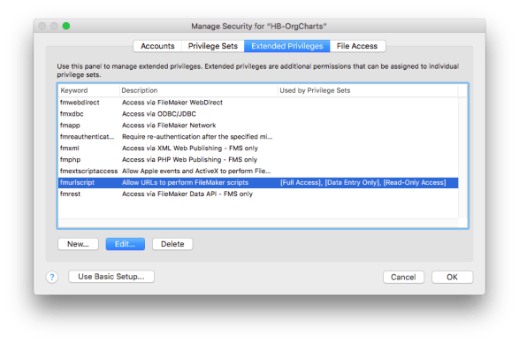Click 'Allow URLs to perform FileMaker scripts'
The height and width of the screenshot is (343, 519).
click(185, 183)
